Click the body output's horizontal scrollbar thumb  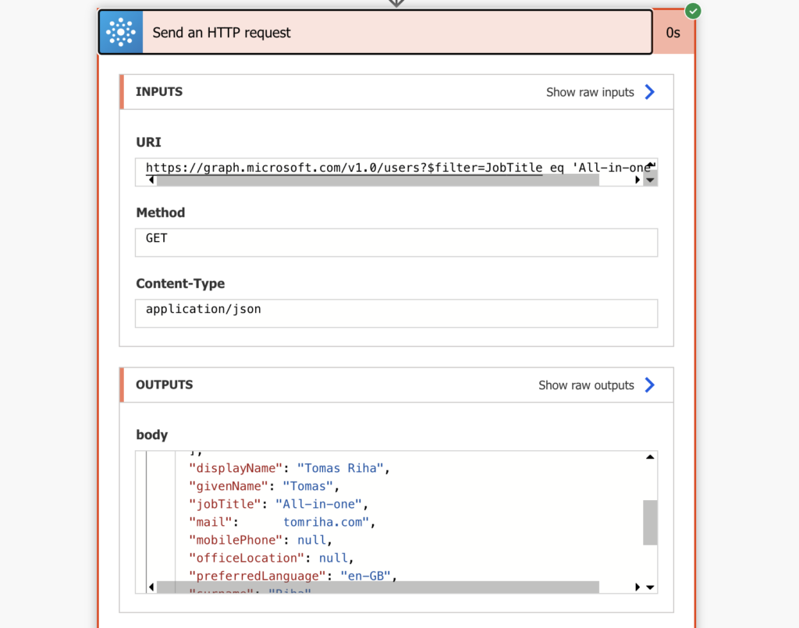point(378,587)
